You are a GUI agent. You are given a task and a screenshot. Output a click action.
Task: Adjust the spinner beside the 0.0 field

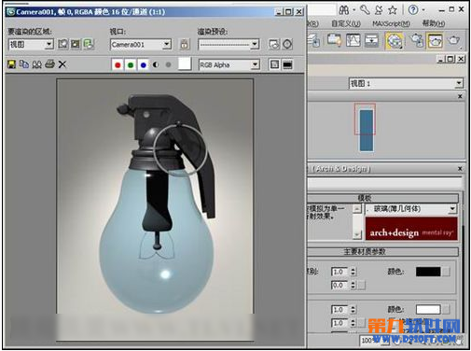353,285
